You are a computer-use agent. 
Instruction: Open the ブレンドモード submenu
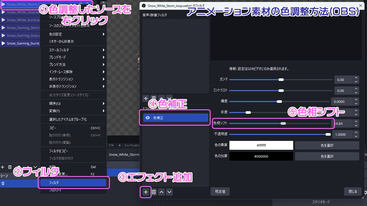(73, 57)
